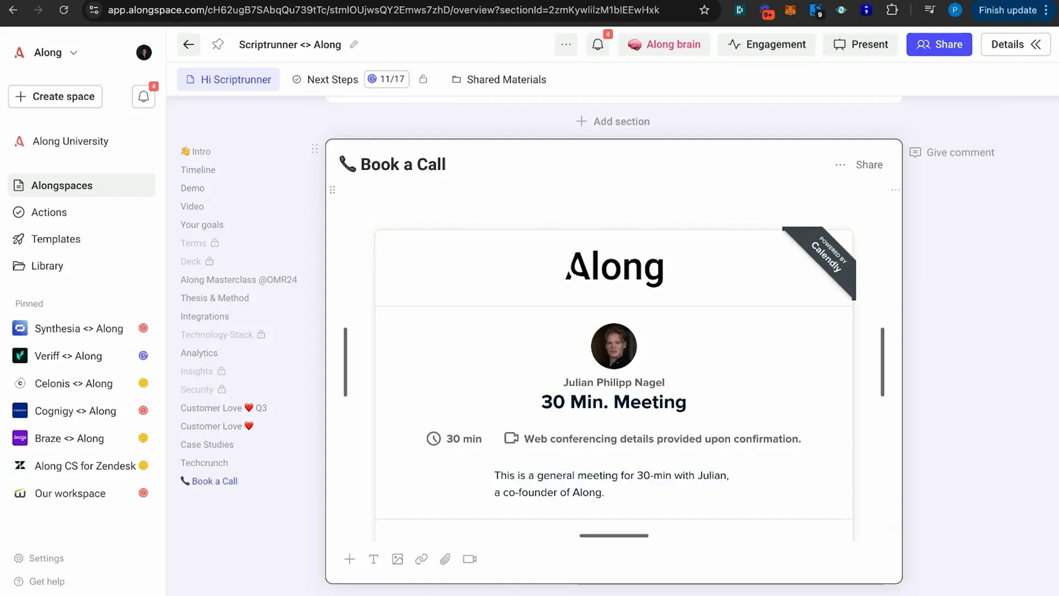Add a block with the plus icon
Viewport: 1059px width, 596px height.
[x=350, y=560]
